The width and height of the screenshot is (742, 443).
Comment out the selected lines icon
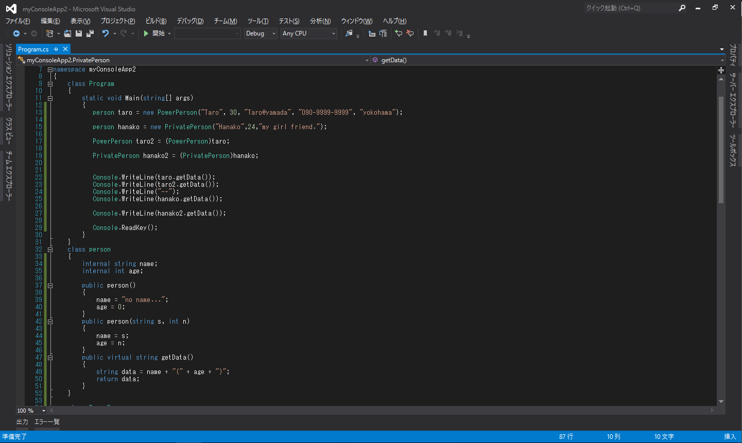point(399,33)
